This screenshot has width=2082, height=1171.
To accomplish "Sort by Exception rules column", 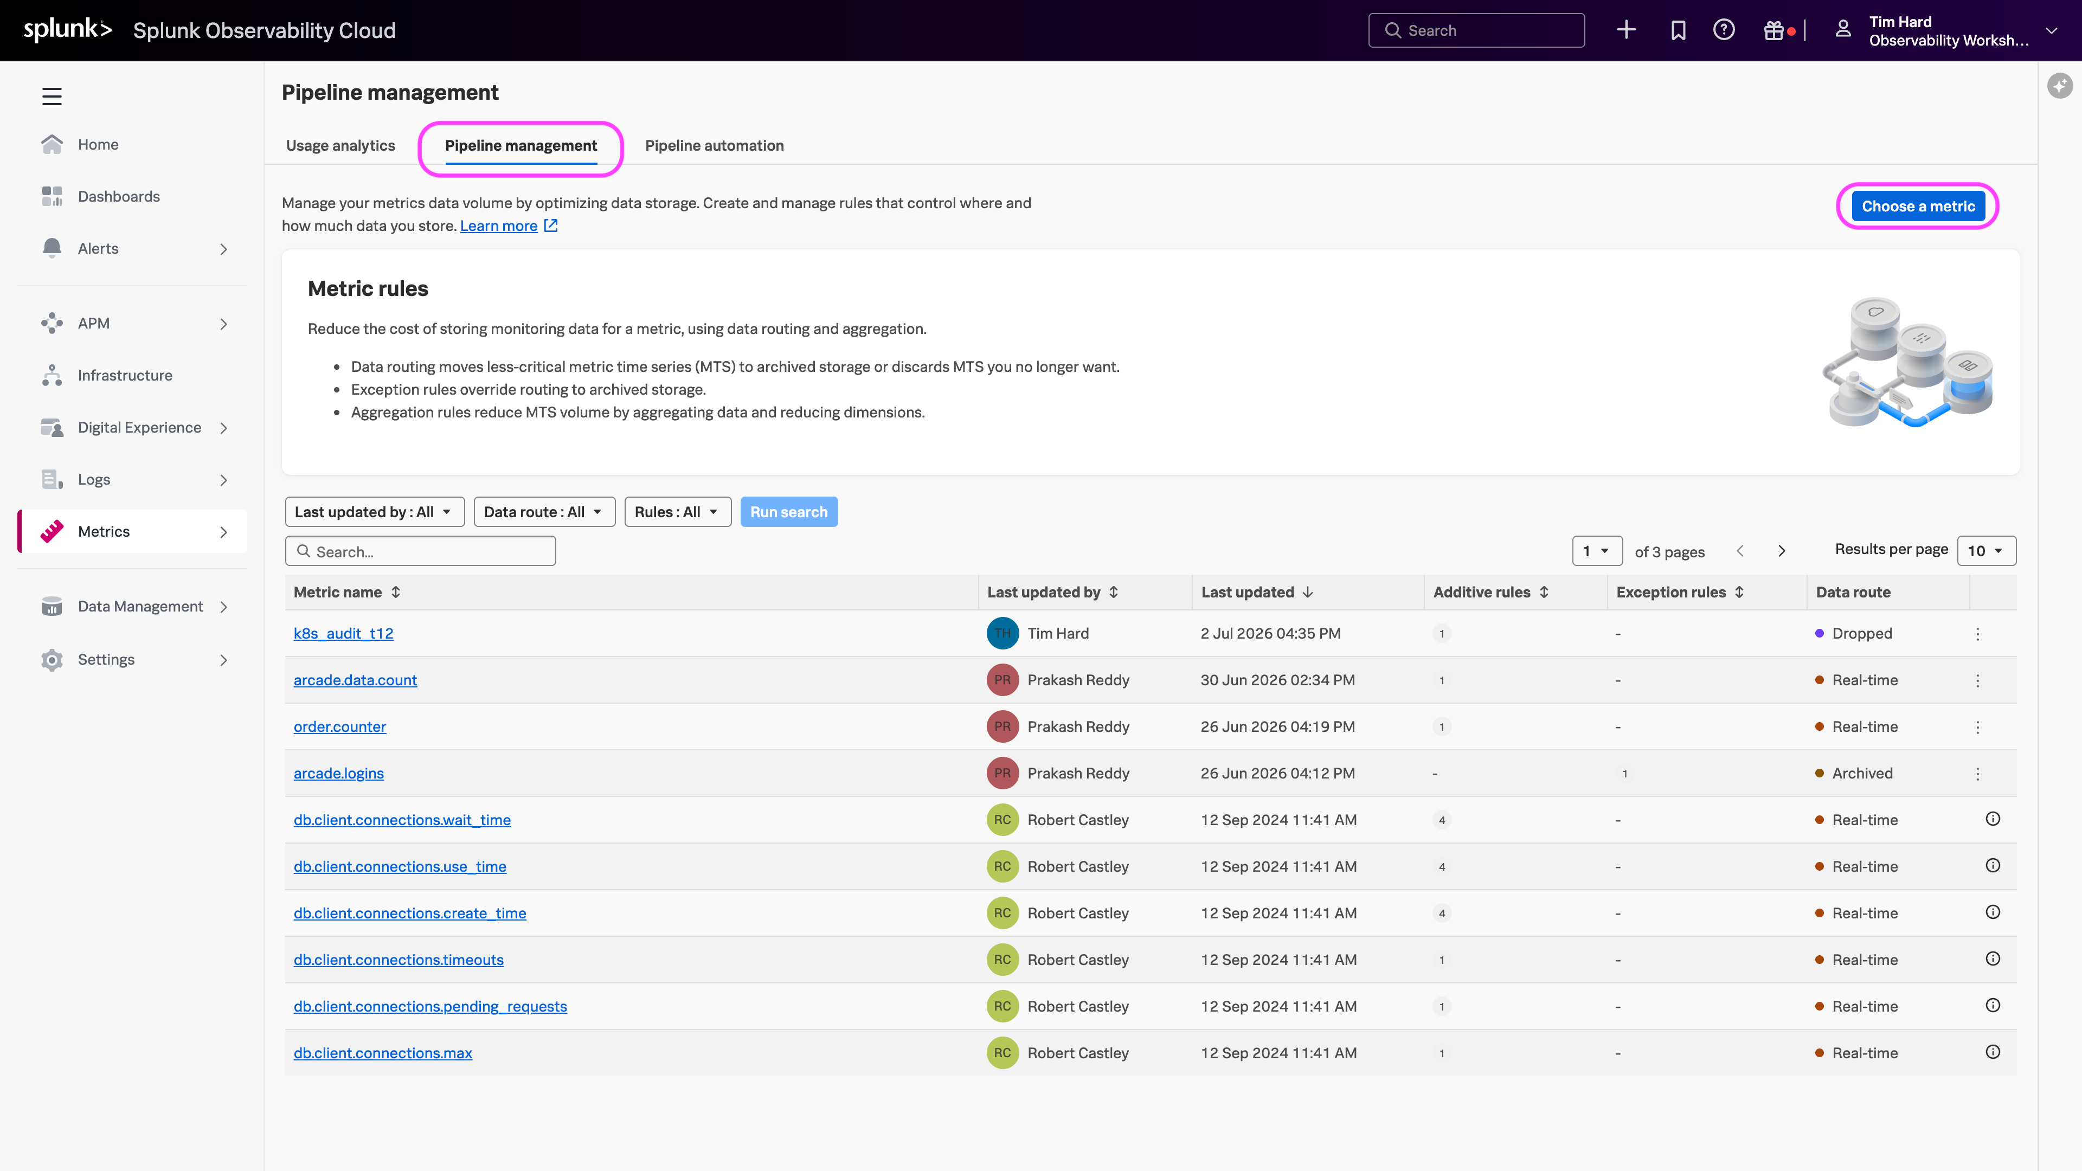I will click(x=1739, y=593).
